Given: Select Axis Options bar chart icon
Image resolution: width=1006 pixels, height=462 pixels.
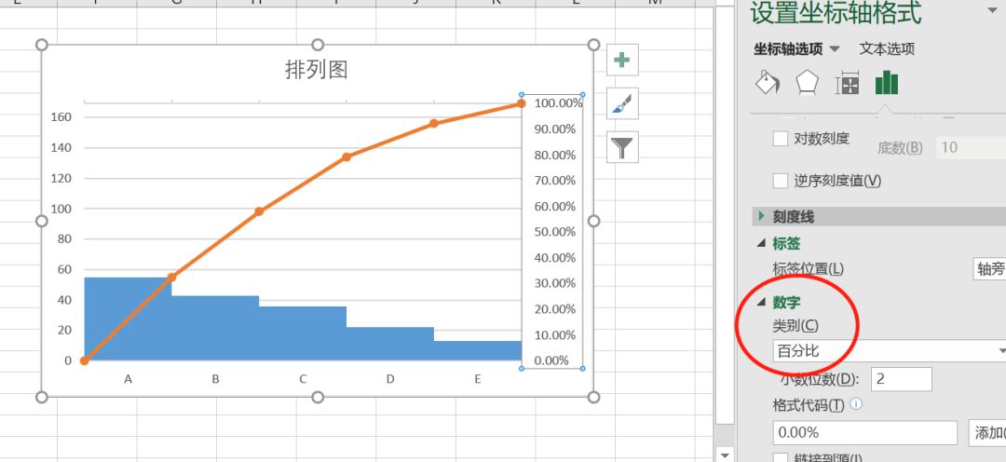Looking at the screenshot, I should [x=887, y=83].
